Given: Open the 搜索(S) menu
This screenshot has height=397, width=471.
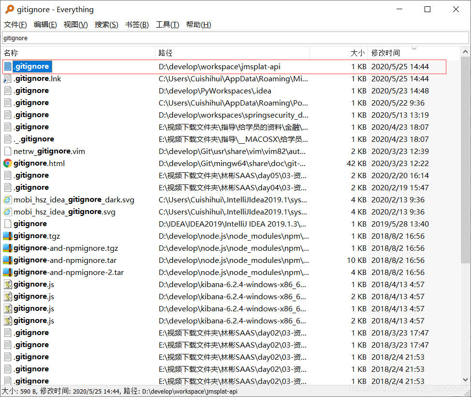Looking at the screenshot, I should pos(107,25).
